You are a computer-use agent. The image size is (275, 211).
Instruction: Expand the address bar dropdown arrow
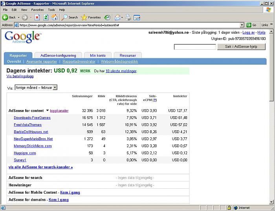pyautogui.click(x=242, y=25)
